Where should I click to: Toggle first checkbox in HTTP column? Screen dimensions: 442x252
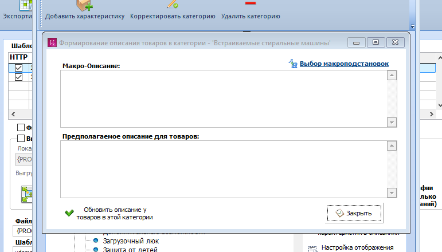pyautogui.click(x=18, y=68)
